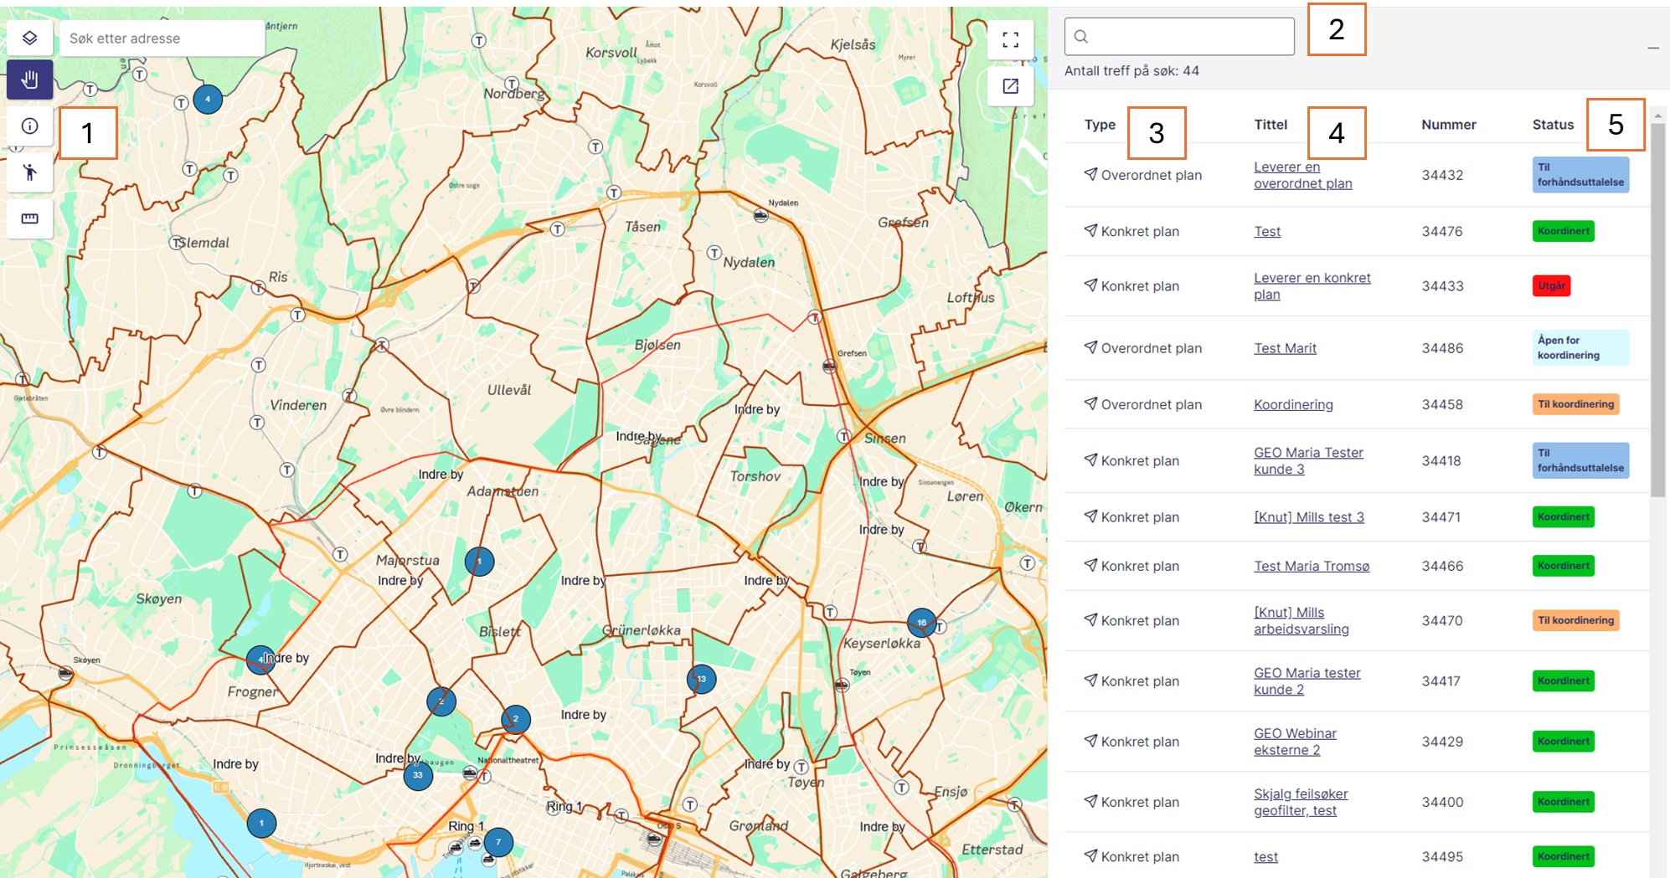Viewport: 1670px width, 878px height.
Task: Open map in new window icon
Action: [1010, 86]
